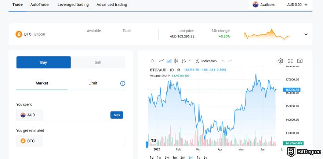The height and width of the screenshot is (159, 323).
Task: Select the bars chart style icon
Action: point(184,61)
